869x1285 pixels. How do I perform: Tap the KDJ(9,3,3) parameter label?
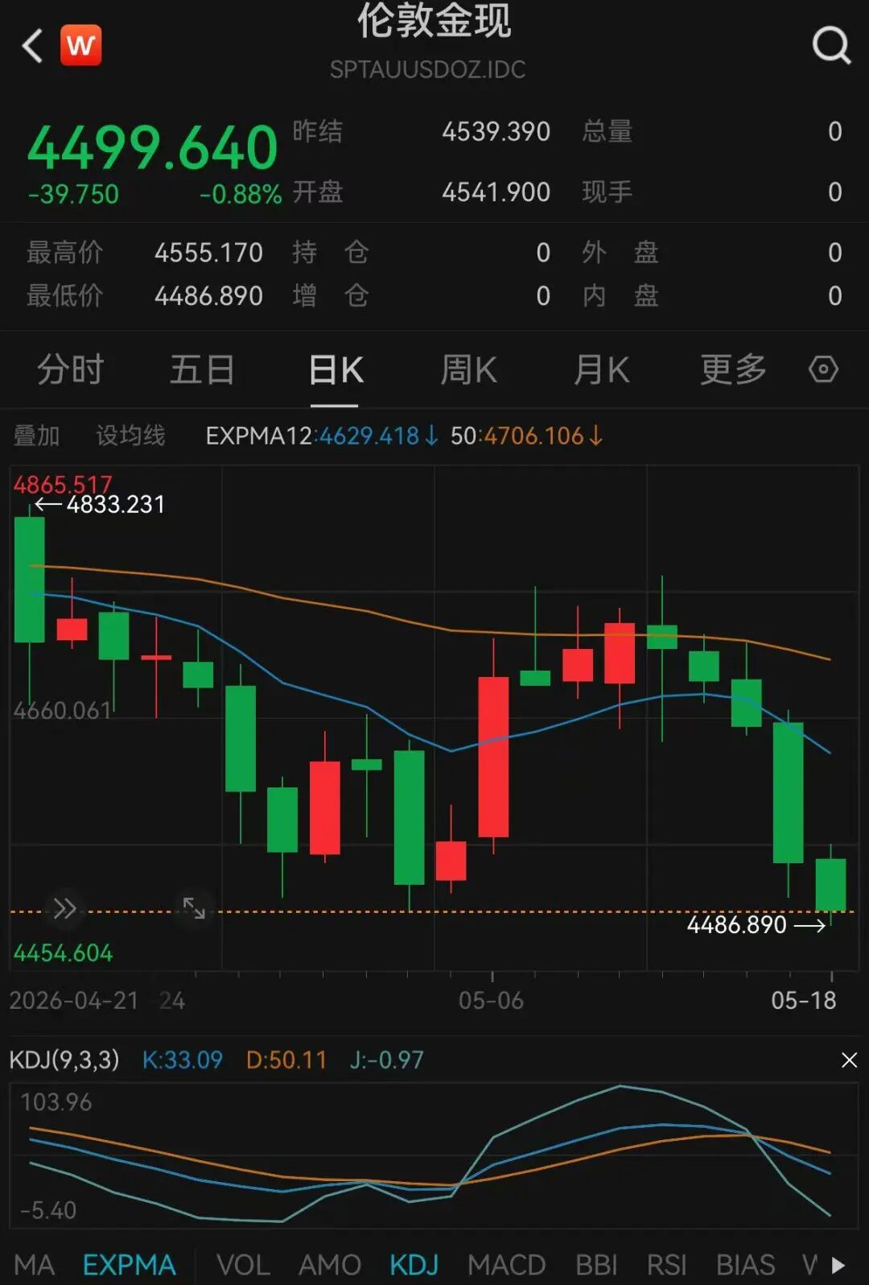[x=64, y=1060]
